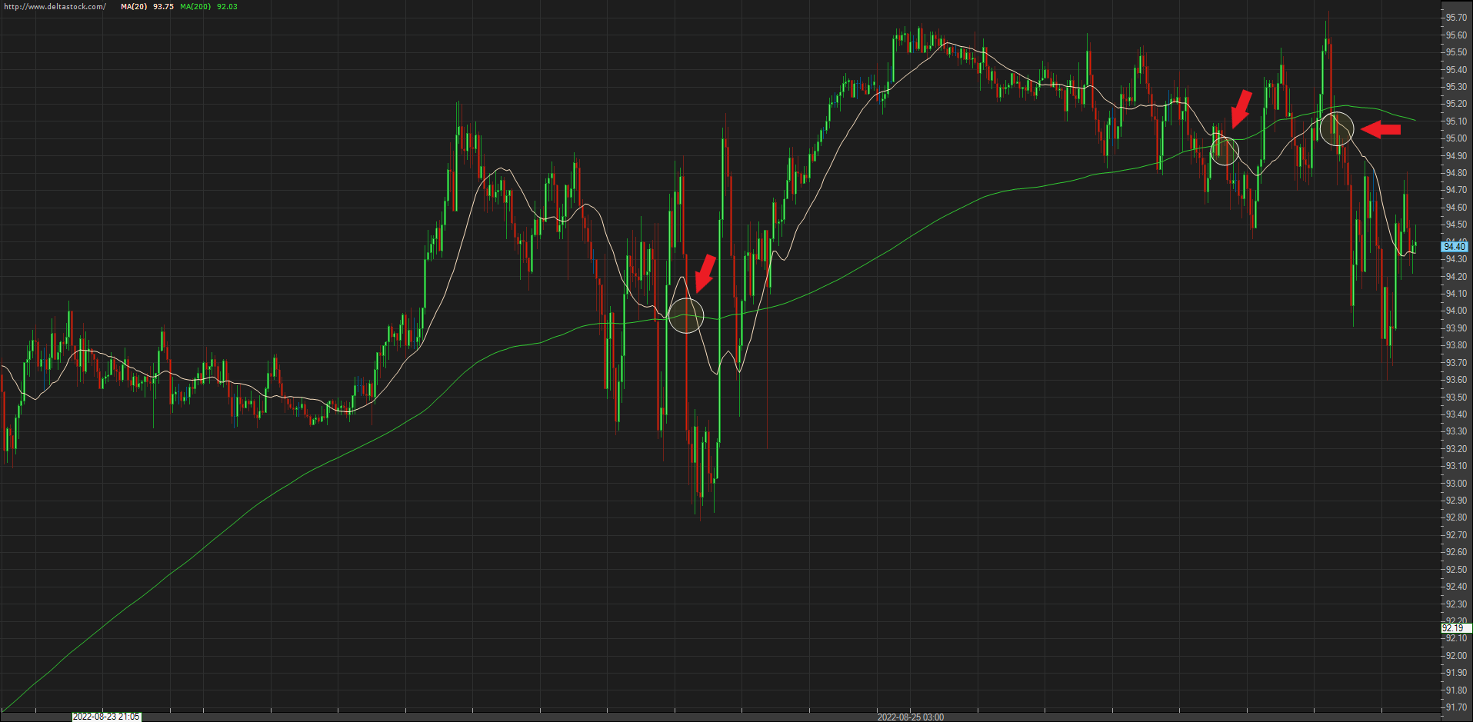Click the 94.00 price axis label
This screenshot has width=1473, height=722.
click(x=1455, y=311)
